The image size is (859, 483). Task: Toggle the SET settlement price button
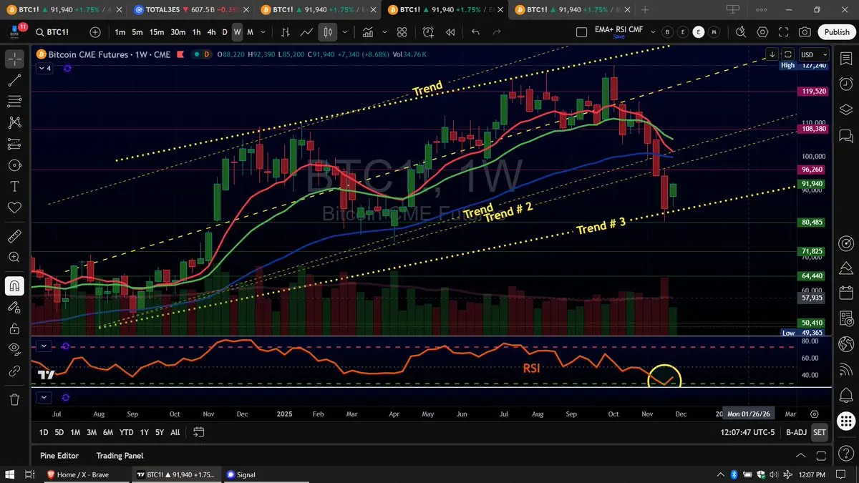pos(820,432)
